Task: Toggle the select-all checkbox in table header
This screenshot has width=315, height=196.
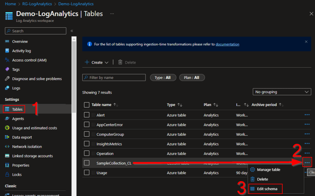Action: (x=87, y=105)
